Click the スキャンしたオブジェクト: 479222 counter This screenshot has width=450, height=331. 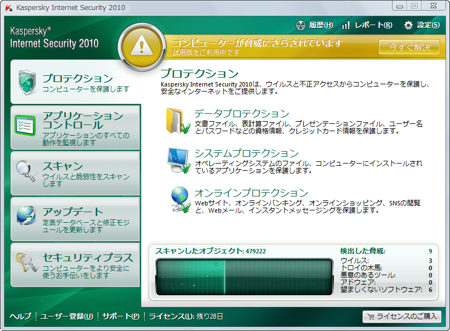point(210,251)
